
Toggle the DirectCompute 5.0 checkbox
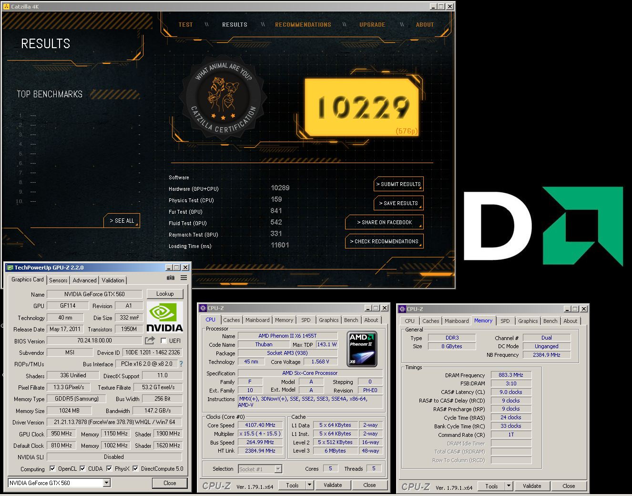(x=135, y=468)
